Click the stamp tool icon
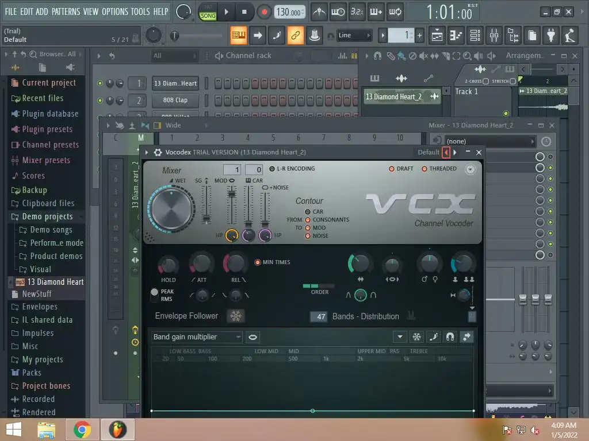Viewport: 589px width, 441px height. pos(315,35)
